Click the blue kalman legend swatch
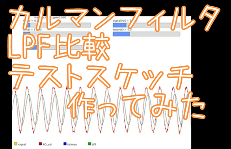Screen dimensions: 231x149 [x=65, y=144]
